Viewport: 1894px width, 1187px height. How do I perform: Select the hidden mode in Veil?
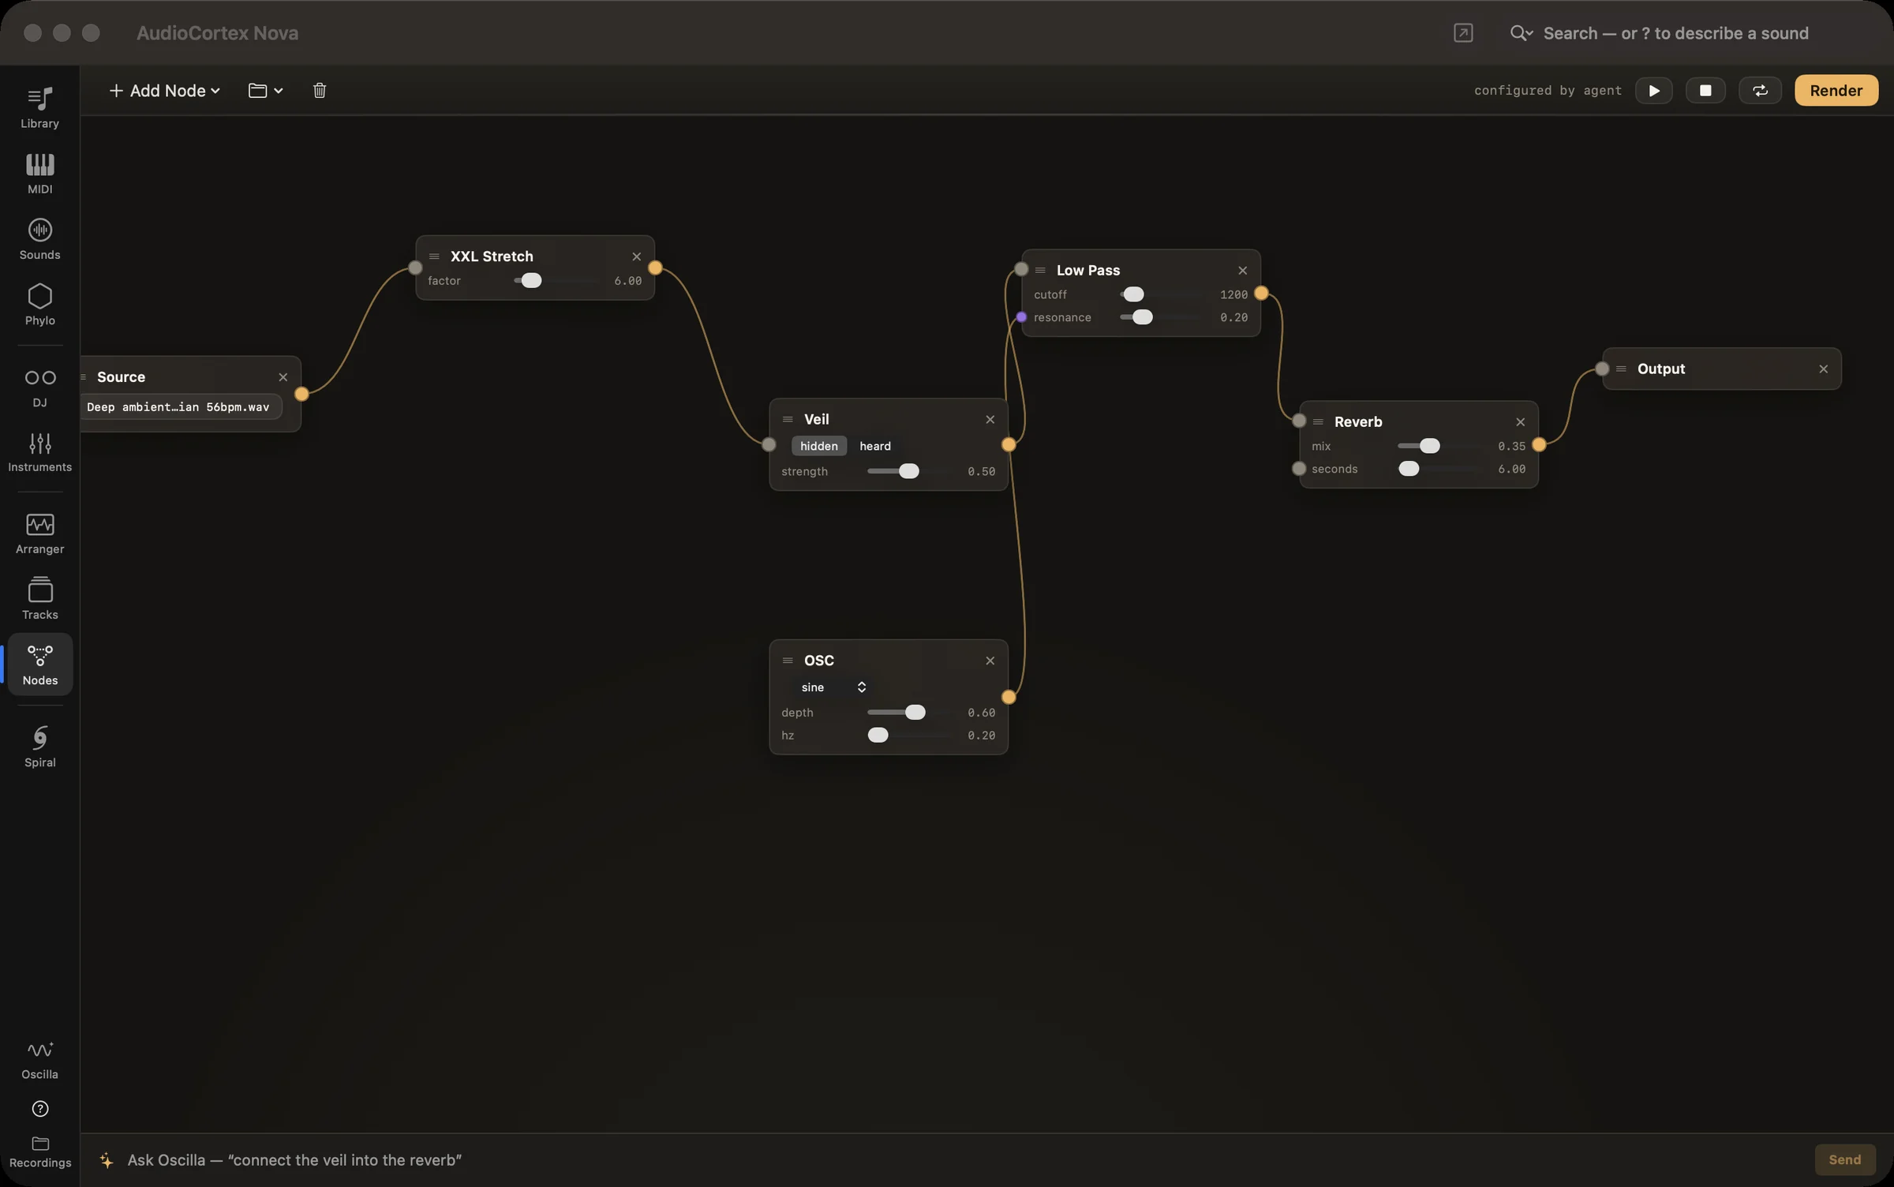[x=818, y=446]
